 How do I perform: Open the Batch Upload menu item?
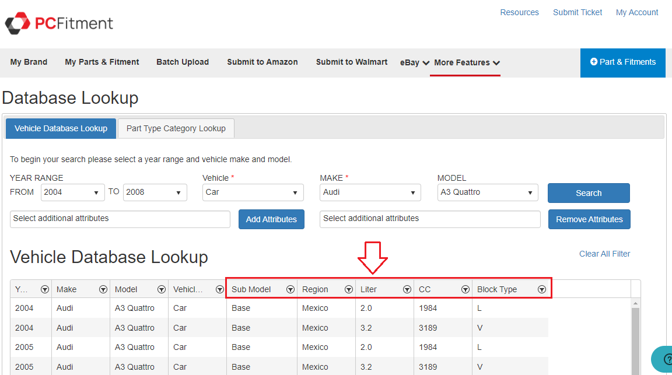[x=183, y=62]
